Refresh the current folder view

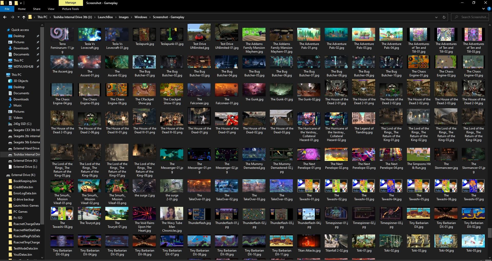444,17
